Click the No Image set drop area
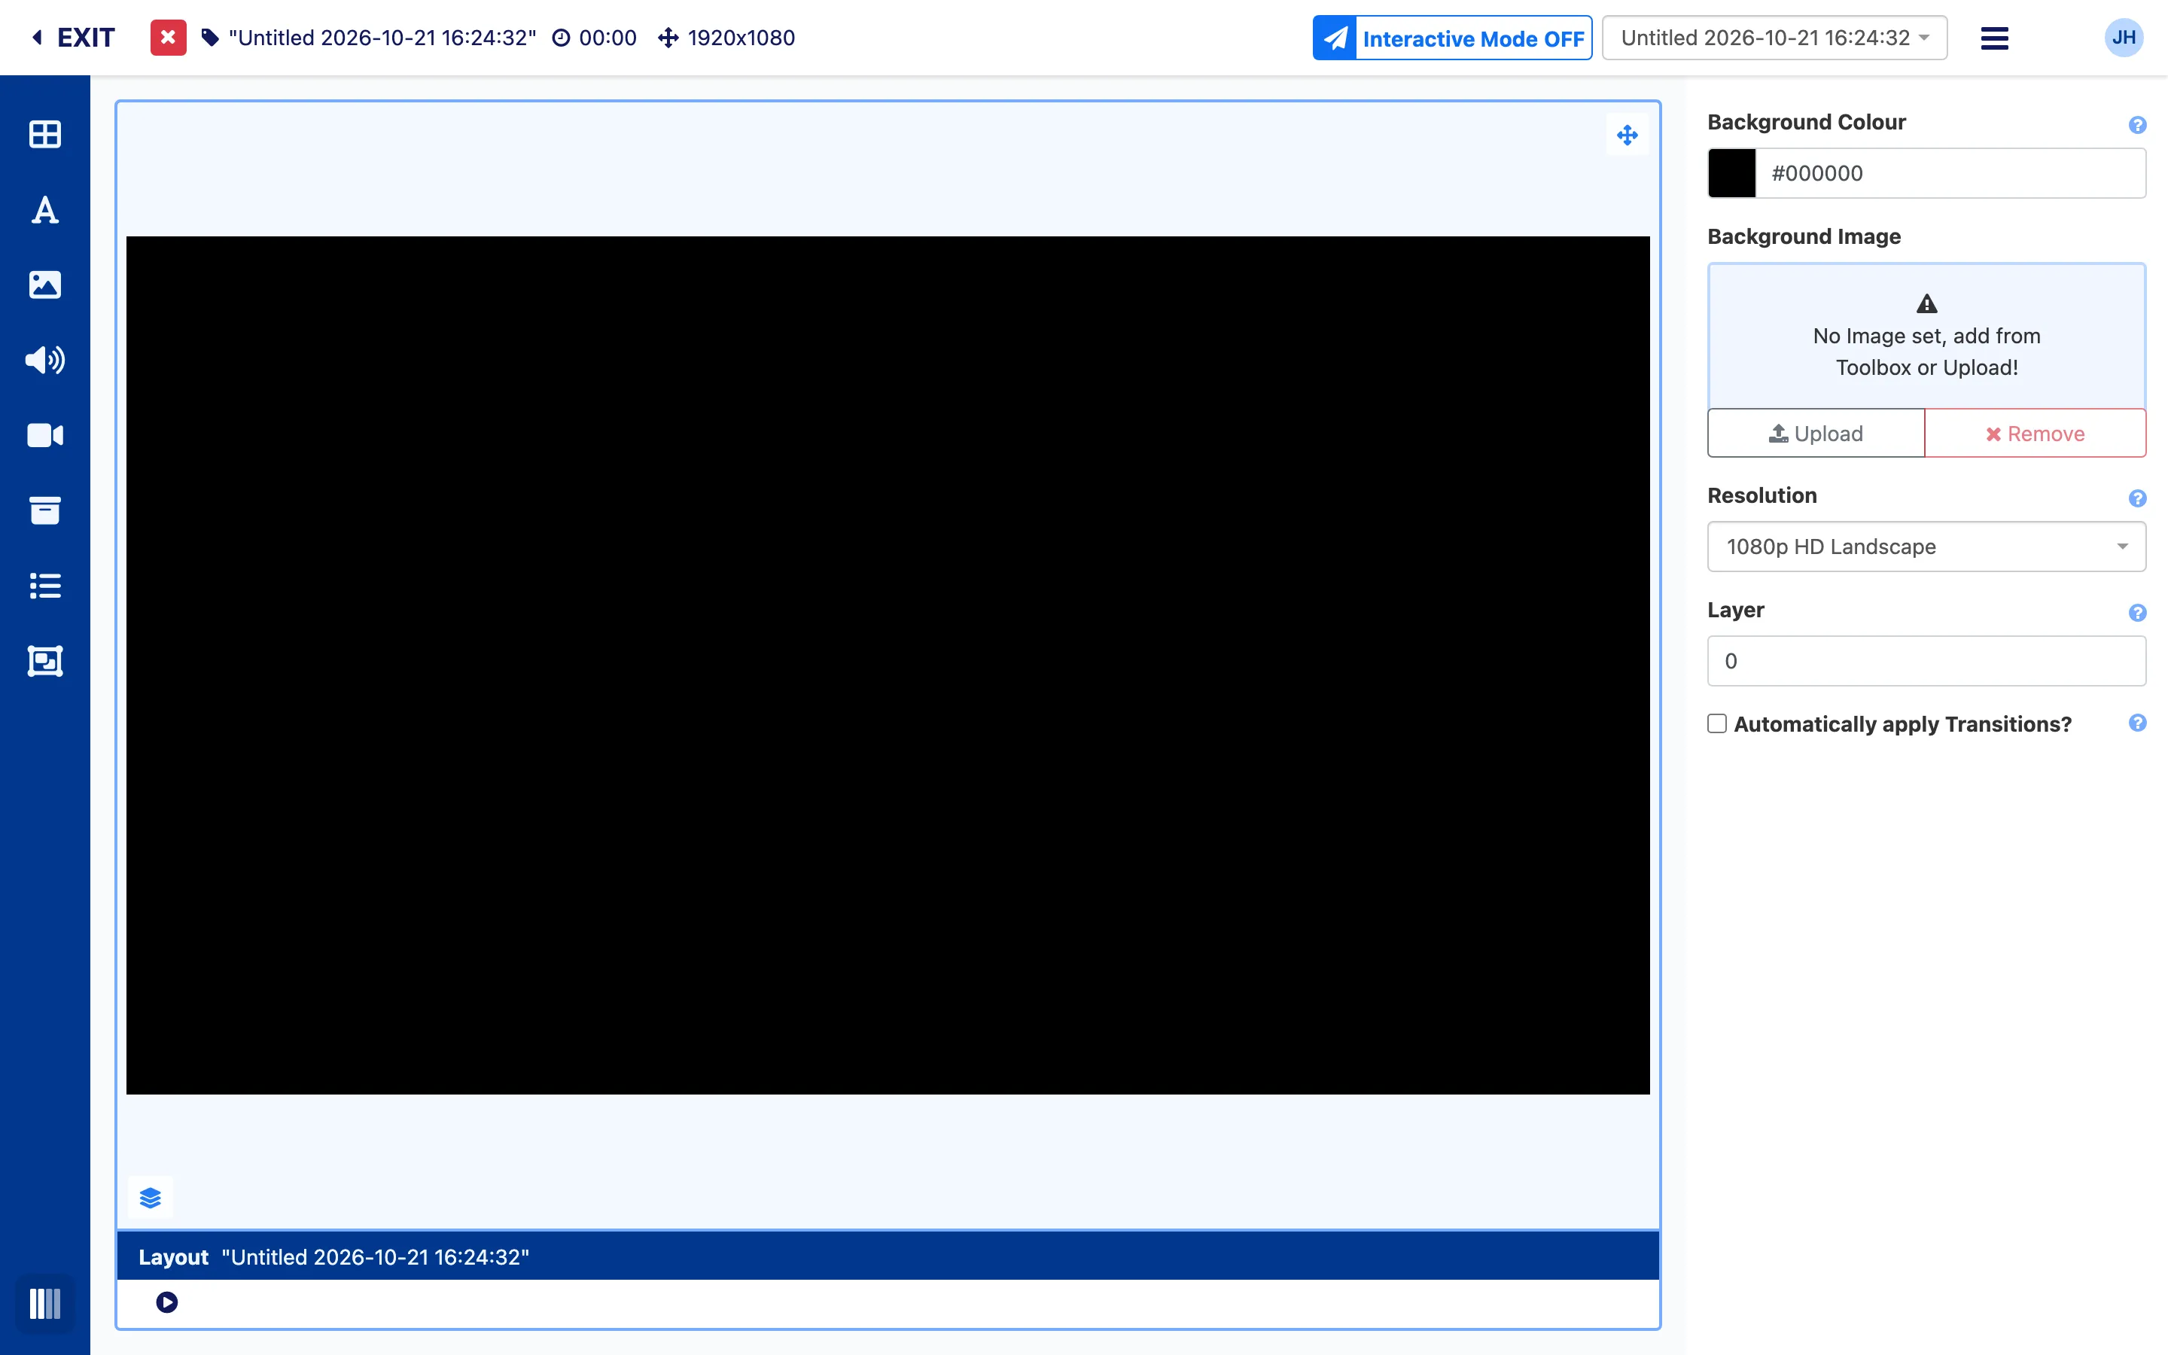 1926,336
